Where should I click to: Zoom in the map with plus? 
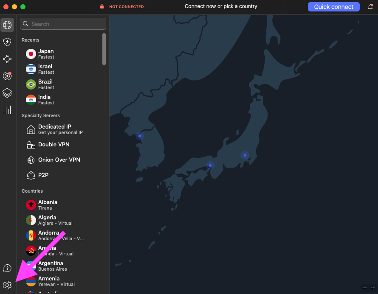pos(373,288)
